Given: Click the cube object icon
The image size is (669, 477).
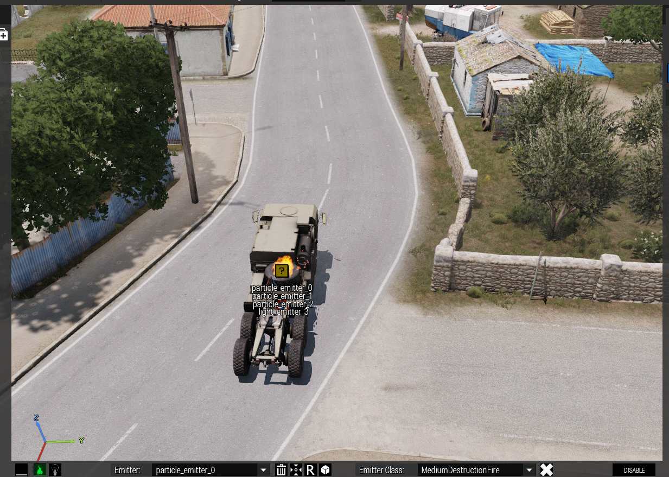Looking at the screenshot, I should (x=325, y=470).
